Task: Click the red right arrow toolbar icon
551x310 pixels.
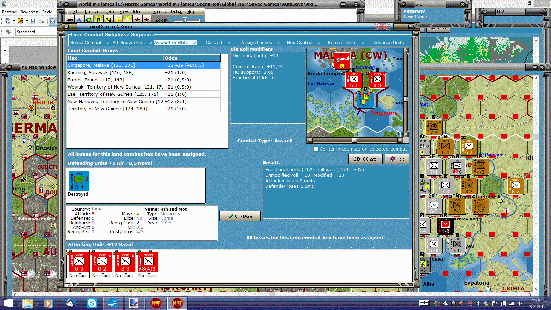Action: (x=147, y=20)
